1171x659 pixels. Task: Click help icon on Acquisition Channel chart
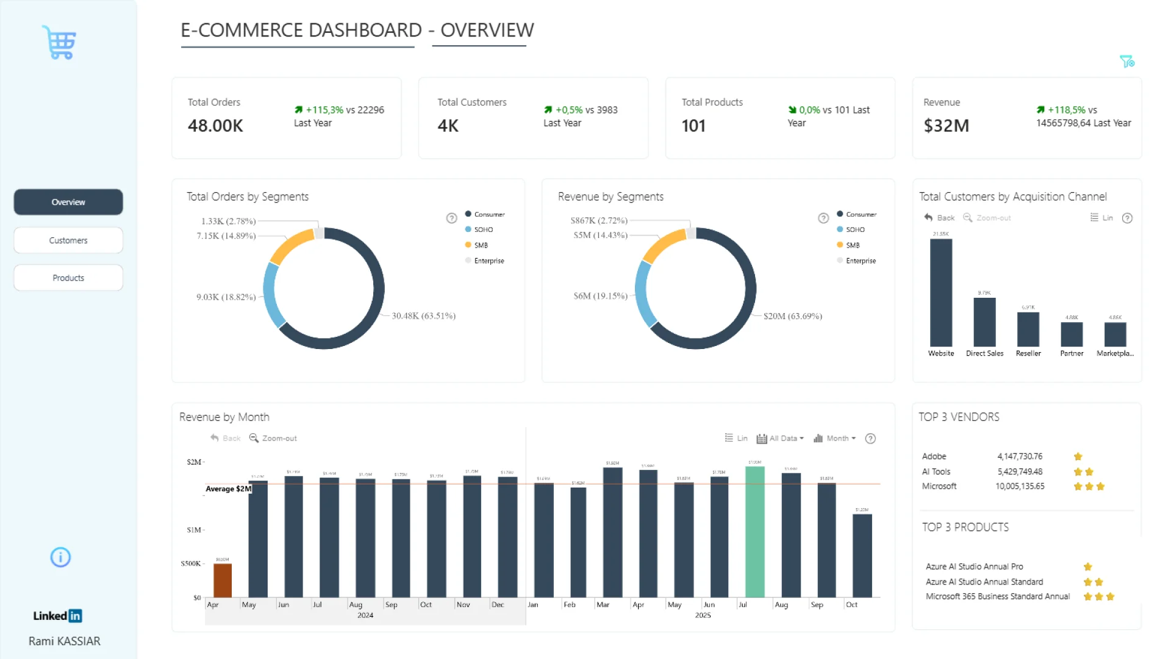point(1127,218)
